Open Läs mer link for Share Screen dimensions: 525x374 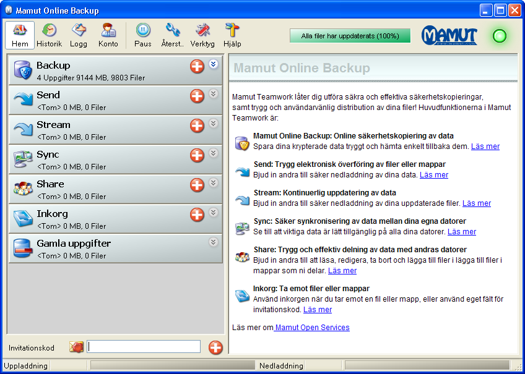coord(342,271)
